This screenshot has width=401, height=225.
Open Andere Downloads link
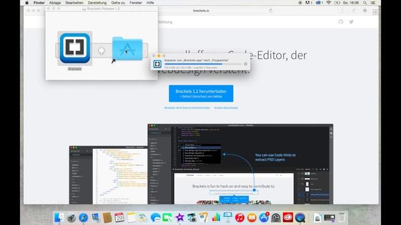[x=226, y=108]
